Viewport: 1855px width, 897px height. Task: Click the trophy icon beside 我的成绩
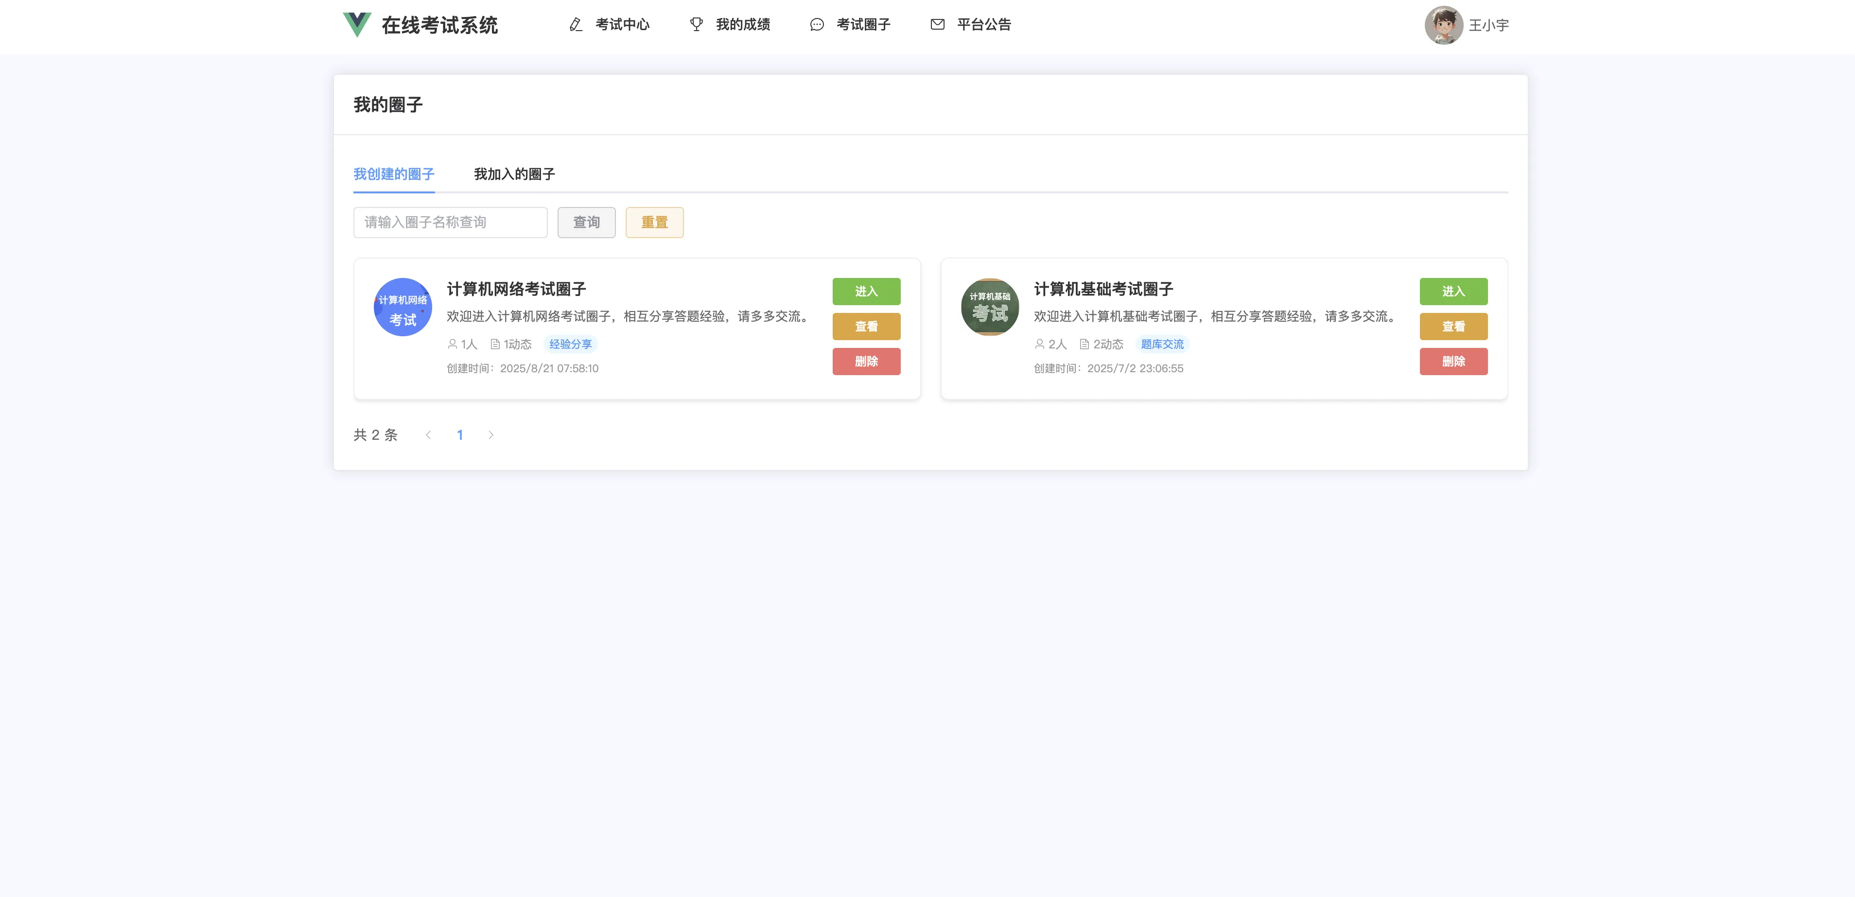point(696,24)
